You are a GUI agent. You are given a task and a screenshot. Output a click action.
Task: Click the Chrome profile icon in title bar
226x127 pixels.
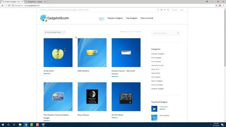(x=207, y=1)
